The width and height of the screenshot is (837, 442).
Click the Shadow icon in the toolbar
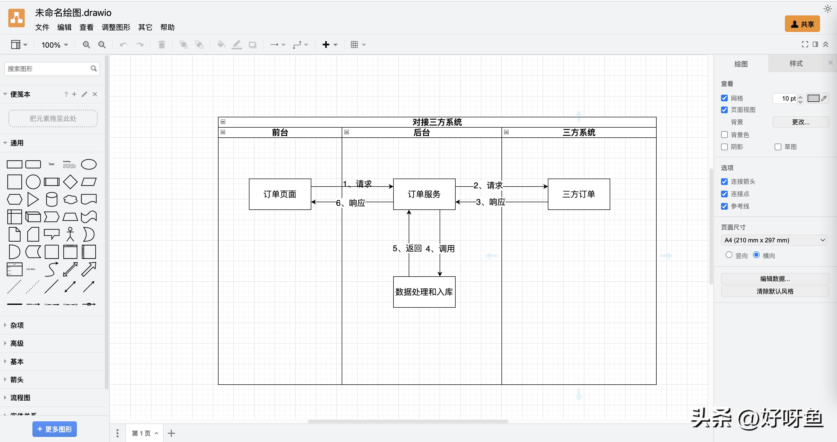coord(253,45)
